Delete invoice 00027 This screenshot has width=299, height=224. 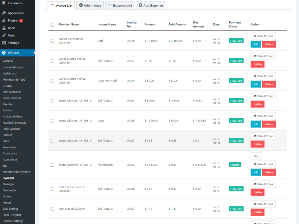click(x=257, y=144)
